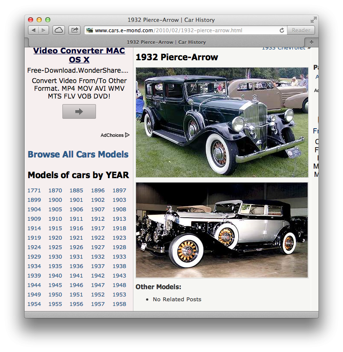343x352 pixels.
Task: Open the green Pierce-Arrow sedan photo
Action: (222, 122)
